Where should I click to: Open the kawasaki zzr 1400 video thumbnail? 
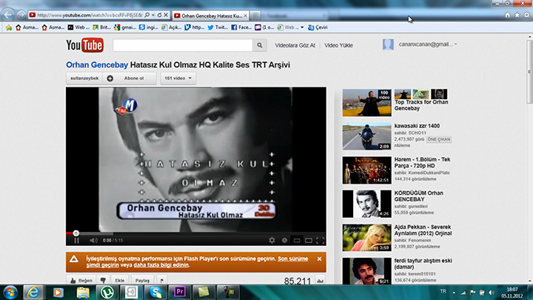pos(366,136)
